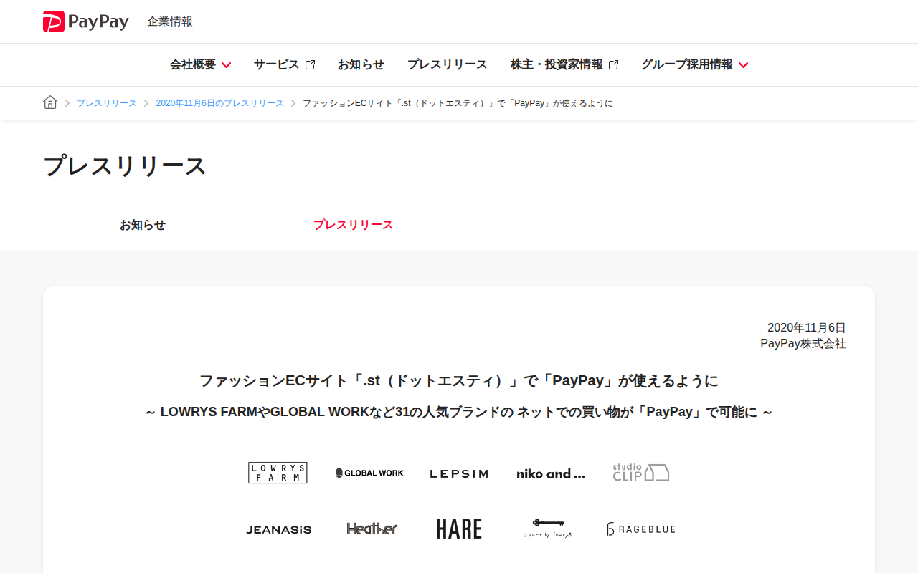Click the current-page breadcrumb text ファッションECサイト

point(458,103)
